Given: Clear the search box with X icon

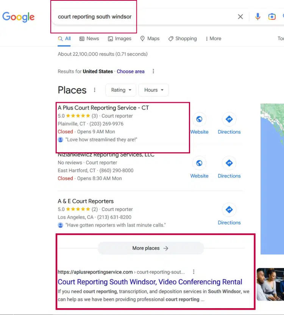Looking at the screenshot, I should pos(240,17).
